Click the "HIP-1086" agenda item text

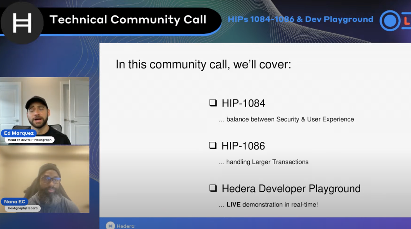tap(243, 146)
